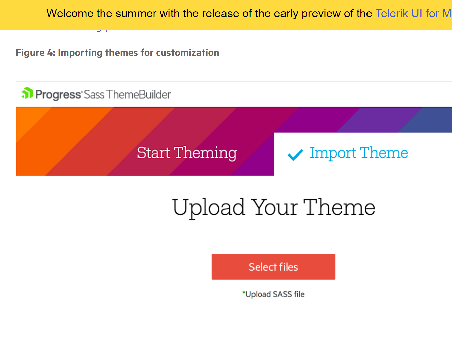
Task: Click the 'Welcome the summer' banner text
Action: coord(101,13)
